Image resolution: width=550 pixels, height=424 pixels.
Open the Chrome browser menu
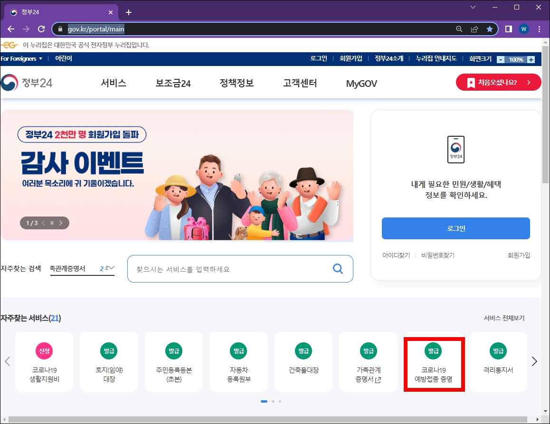[x=540, y=29]
